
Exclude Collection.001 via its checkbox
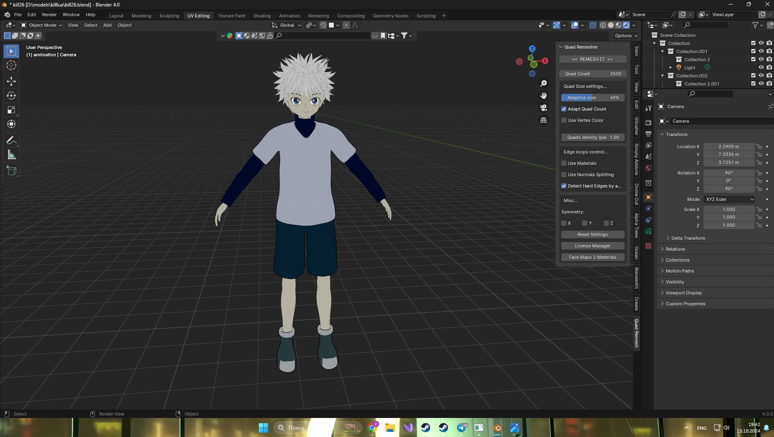pyautogui.click(x=753, y=51)
